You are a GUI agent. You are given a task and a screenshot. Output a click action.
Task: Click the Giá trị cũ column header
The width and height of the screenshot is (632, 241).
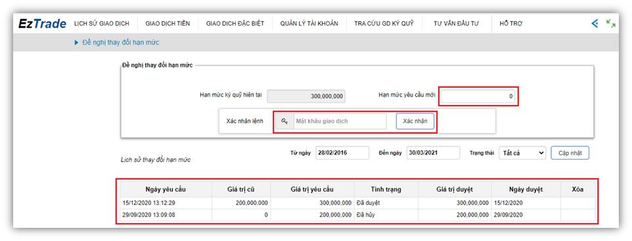(241, 189)
